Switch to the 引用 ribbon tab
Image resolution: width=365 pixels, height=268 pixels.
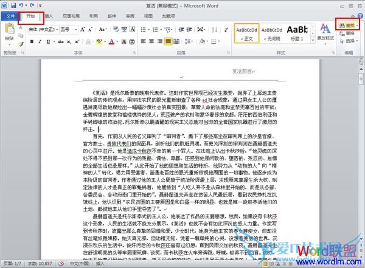(93, 16)
